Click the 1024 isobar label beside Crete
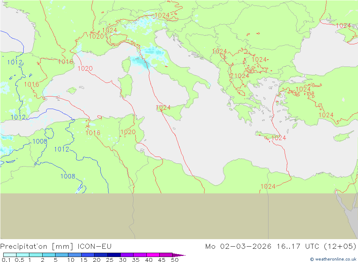Screen dimensions: 358x262 279,138
